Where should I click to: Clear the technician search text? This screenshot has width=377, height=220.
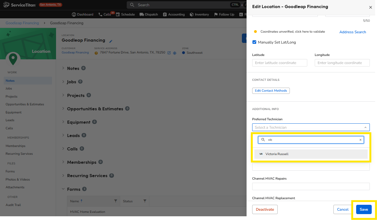tap(361, 140)
